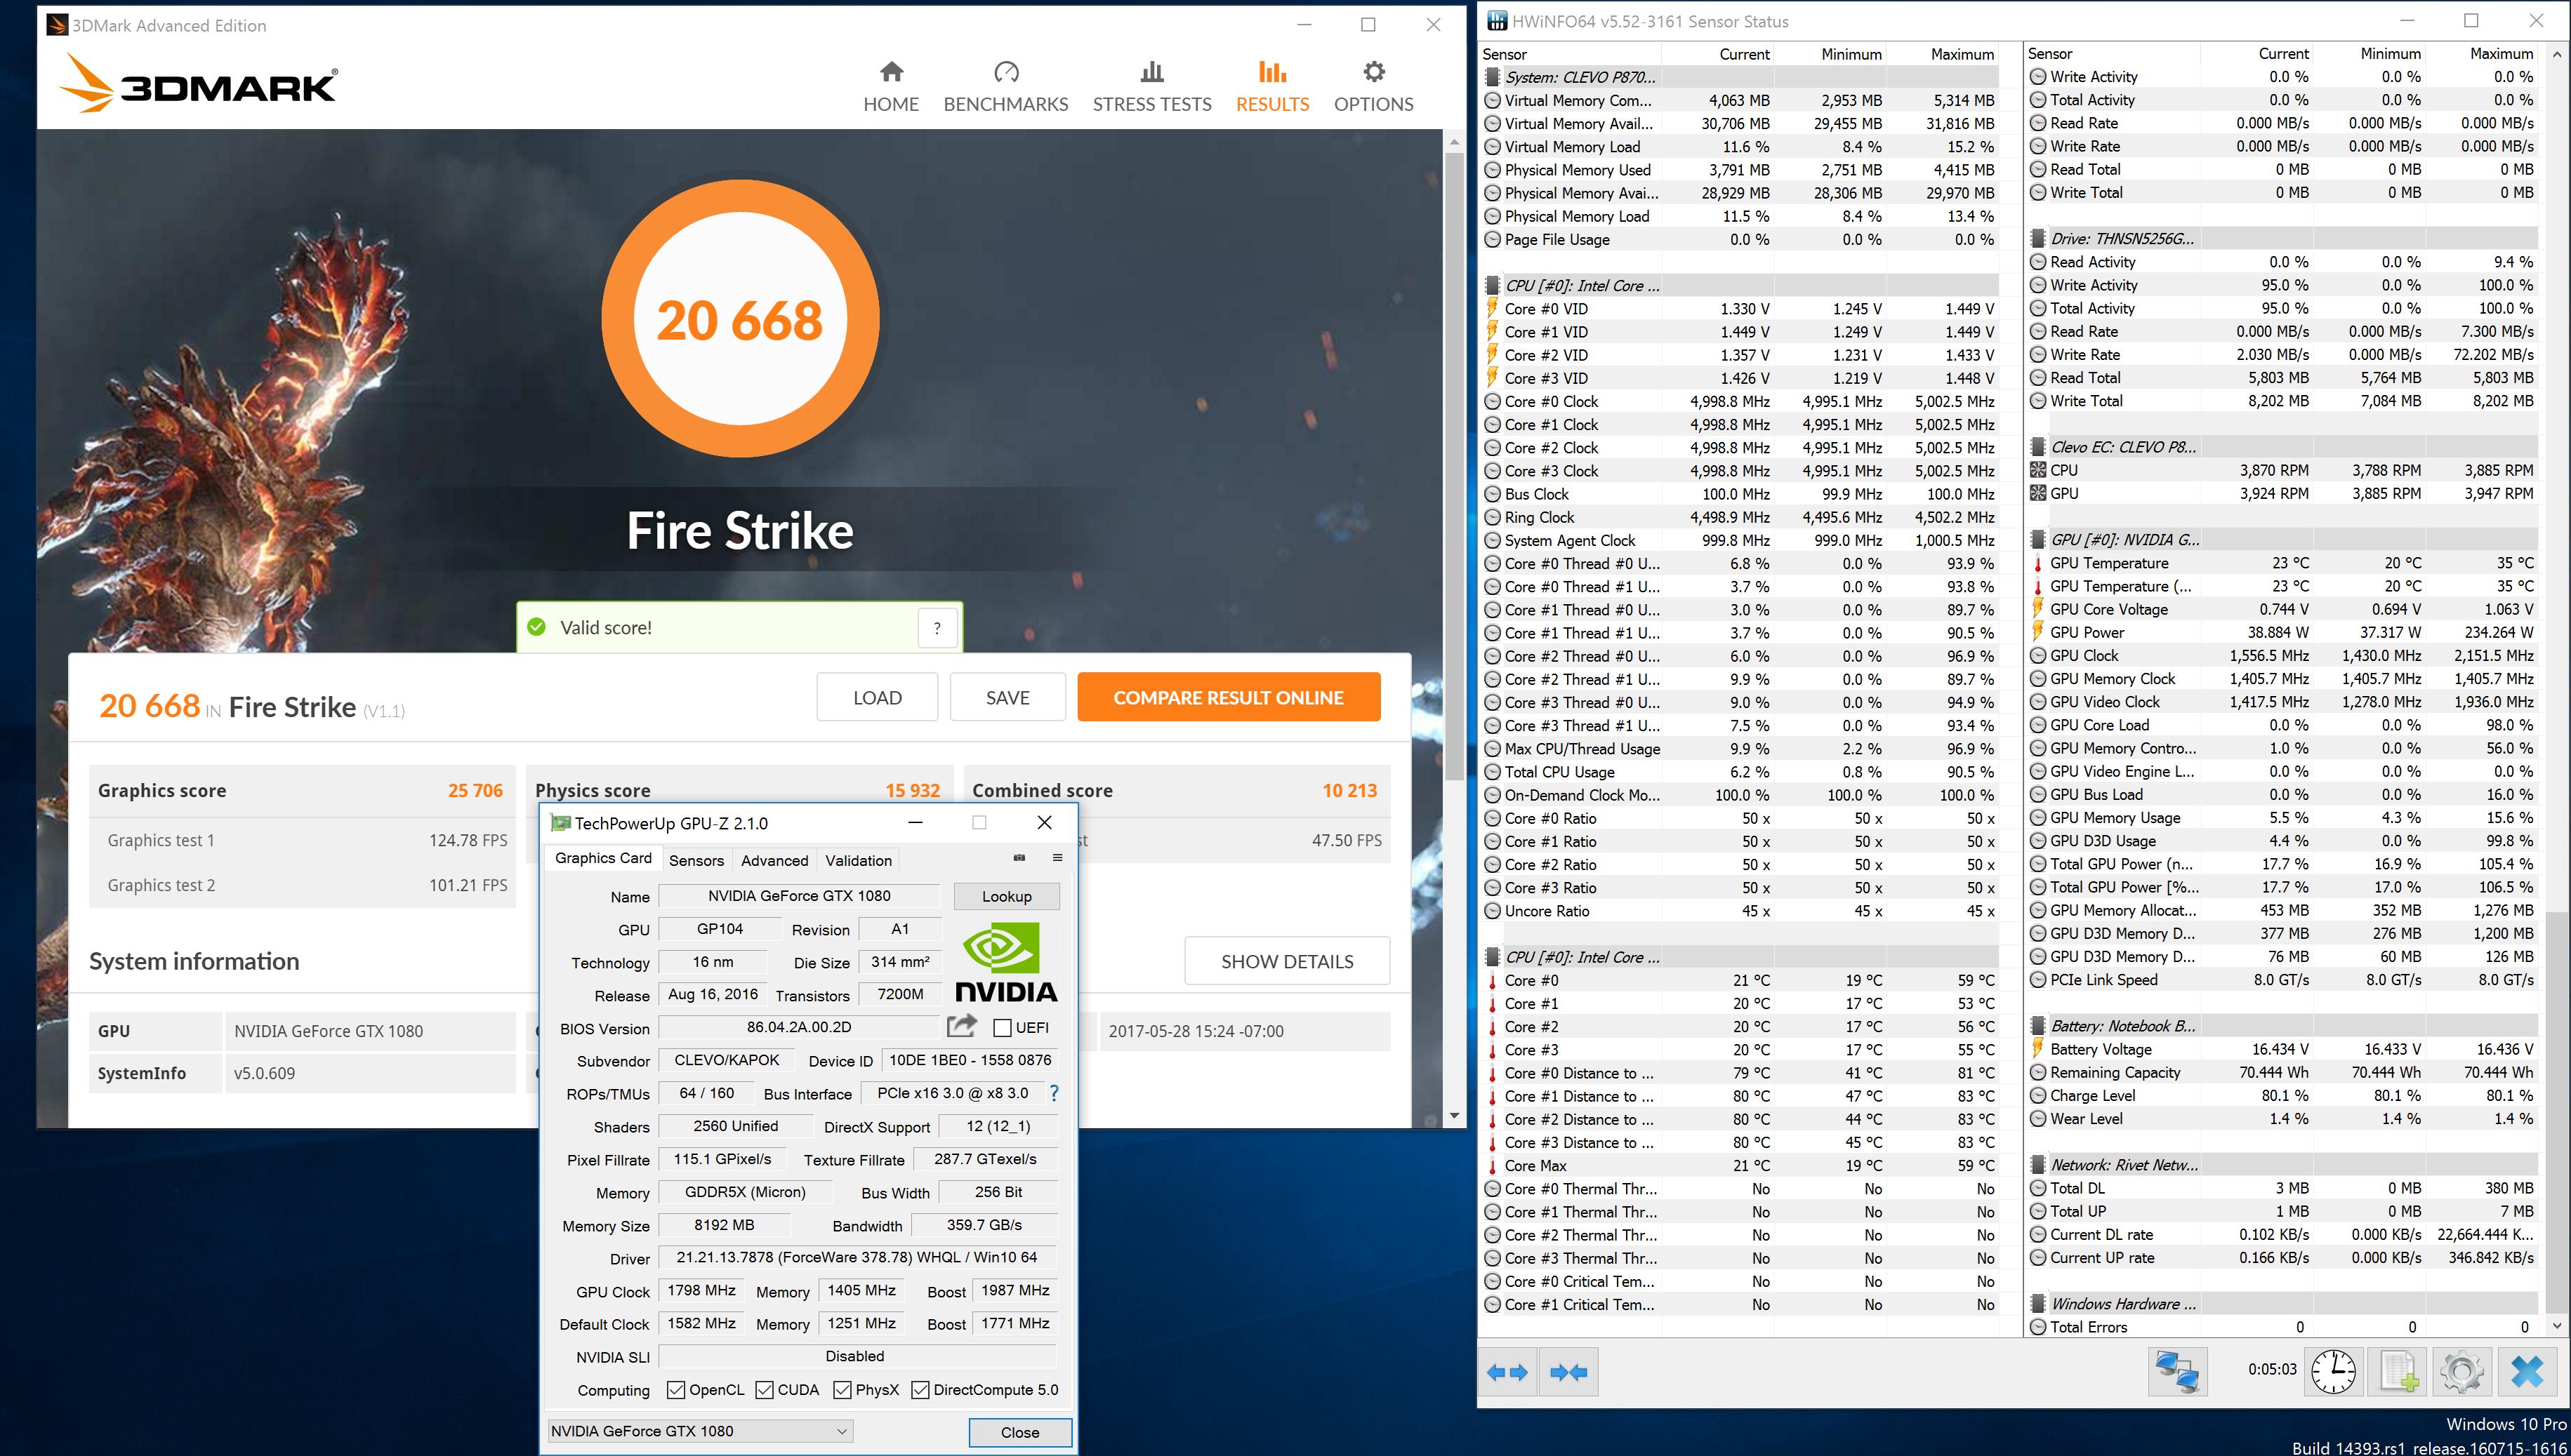Toggle the PhysX checkbox
Screen dimensions: 2571x1456
click(842, 1390)
